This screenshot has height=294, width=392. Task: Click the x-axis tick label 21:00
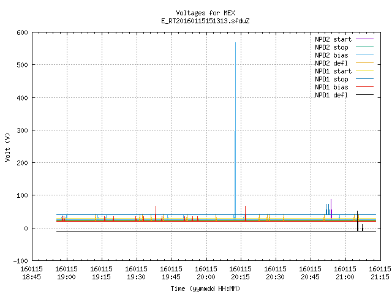pyautogui.click(x=345, y=277)
